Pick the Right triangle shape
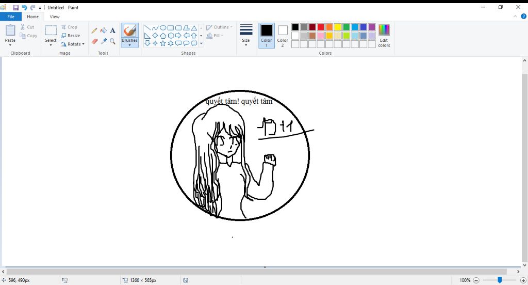The image size is (528, 285). coord(147,36)
